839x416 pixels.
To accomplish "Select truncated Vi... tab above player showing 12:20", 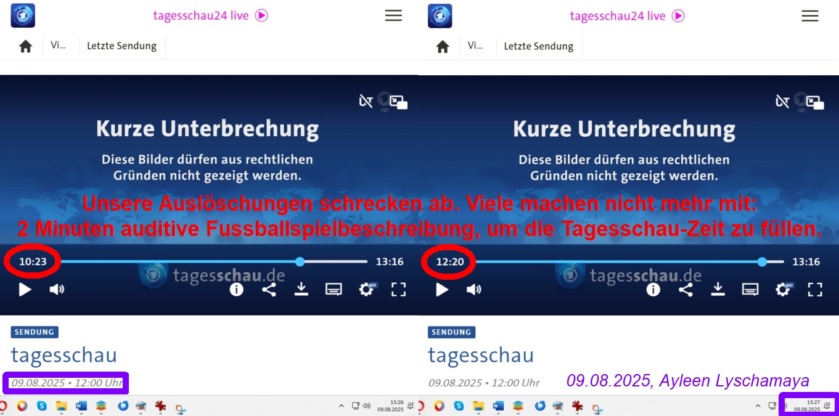I will coord(475,46).
